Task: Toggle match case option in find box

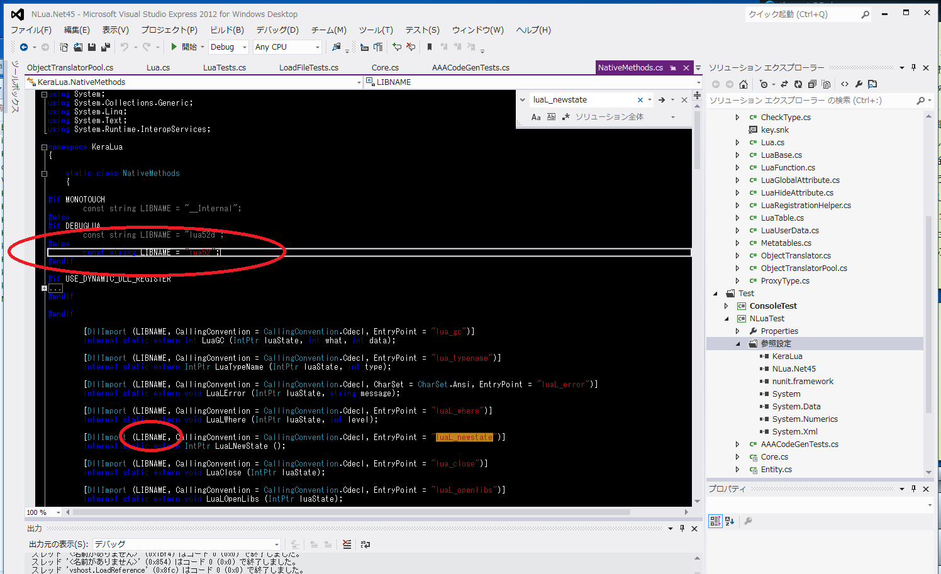Action: [536, 117]
